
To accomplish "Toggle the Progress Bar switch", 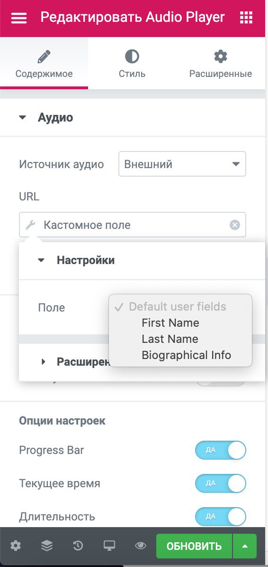I will (x=220, y=451).
